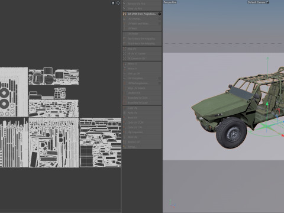284x213 pixels.
Task: Click the top-right UV tile with seat islands
Action: (54, 76)
